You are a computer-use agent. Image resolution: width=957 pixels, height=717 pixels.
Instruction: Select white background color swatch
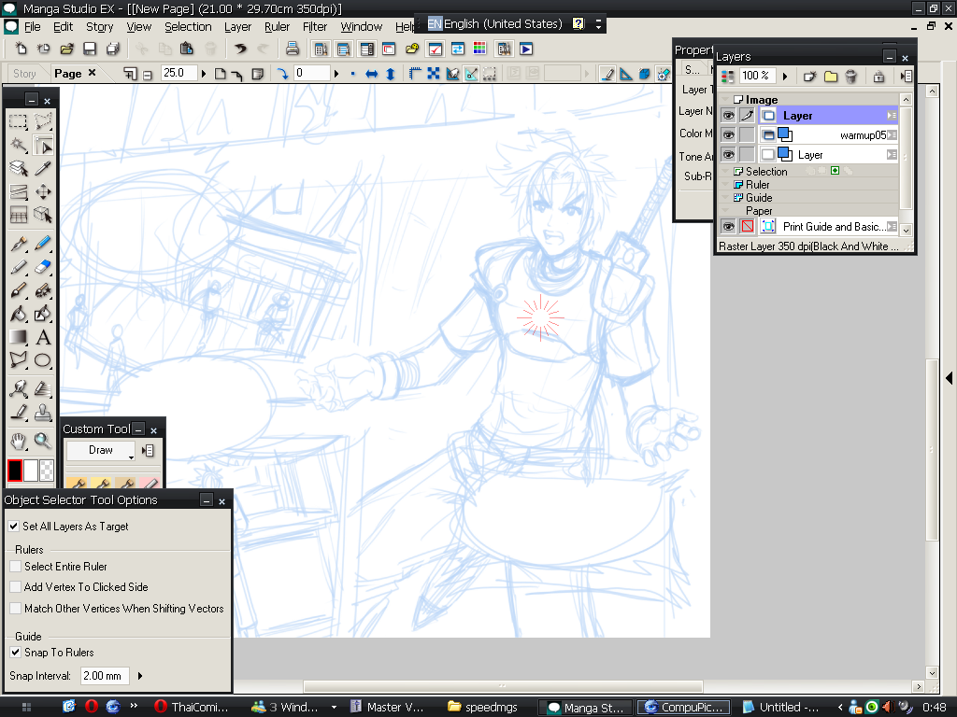click(31, 471)
